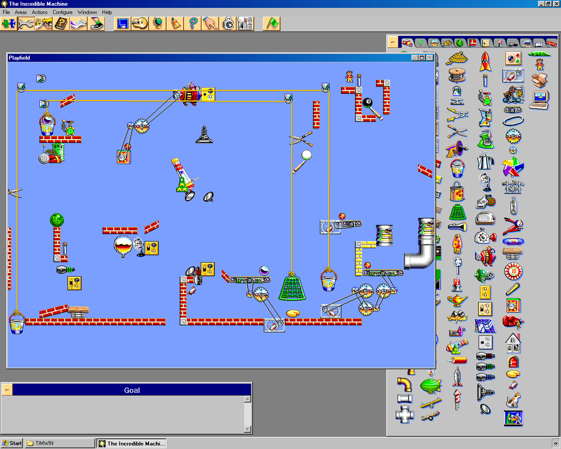Toggle the wrench puzzle-edit mode button
This screenshot has height=449, width=561.
click(26, 24)
